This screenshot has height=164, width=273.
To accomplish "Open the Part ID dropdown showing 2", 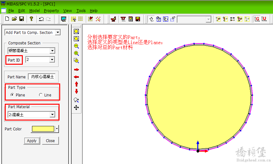I will coord(52,60).
